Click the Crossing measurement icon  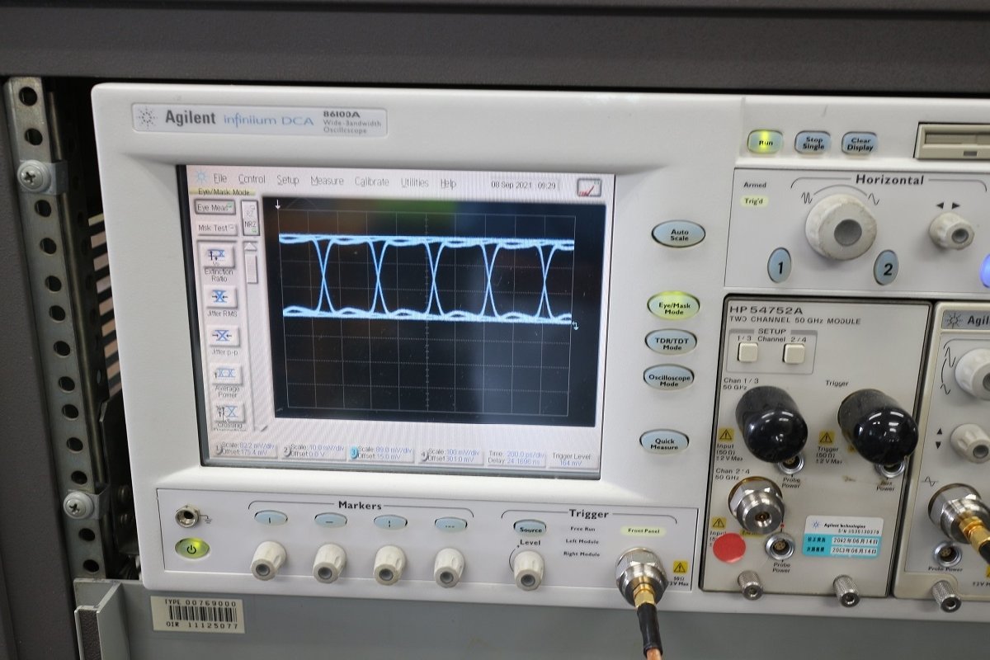click(228, 411)
